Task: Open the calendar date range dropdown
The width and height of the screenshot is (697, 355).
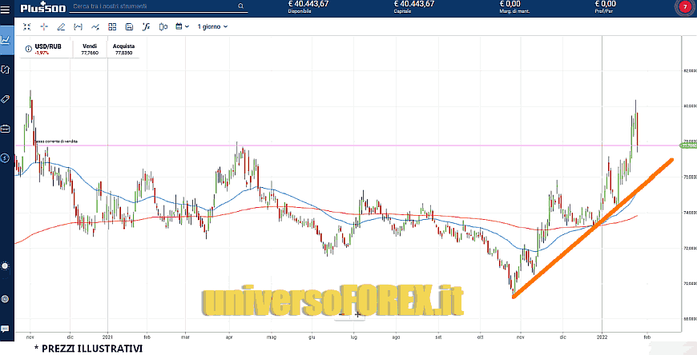Action: [183, 26]
